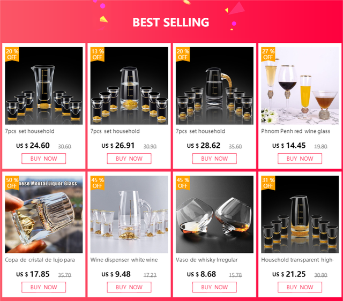Screen dimensions: 343x301
Task: Open the Household transparent high- product title
Action: pos(297,260)
